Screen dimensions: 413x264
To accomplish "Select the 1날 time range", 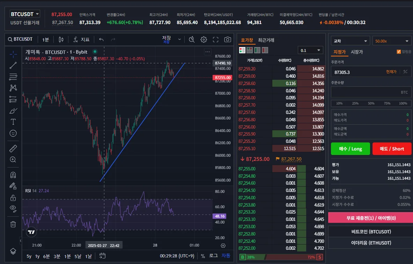I will pyautogui.click(x=88, y=256).
